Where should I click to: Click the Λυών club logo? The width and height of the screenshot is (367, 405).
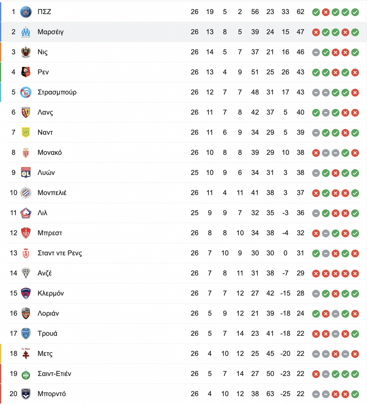point(26,173)
